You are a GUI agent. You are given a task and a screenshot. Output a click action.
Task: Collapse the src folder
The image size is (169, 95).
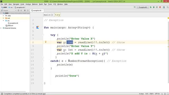pyautogui.click(x=3, y=21)
